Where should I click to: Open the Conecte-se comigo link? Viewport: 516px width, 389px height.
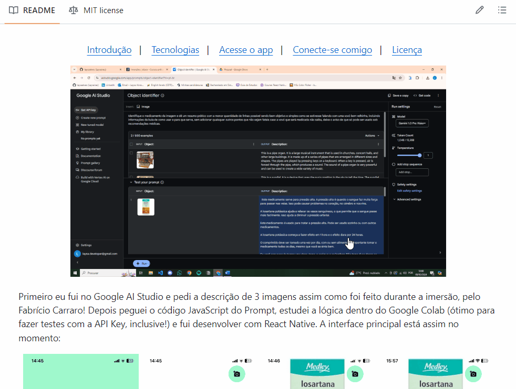point(332,50)
